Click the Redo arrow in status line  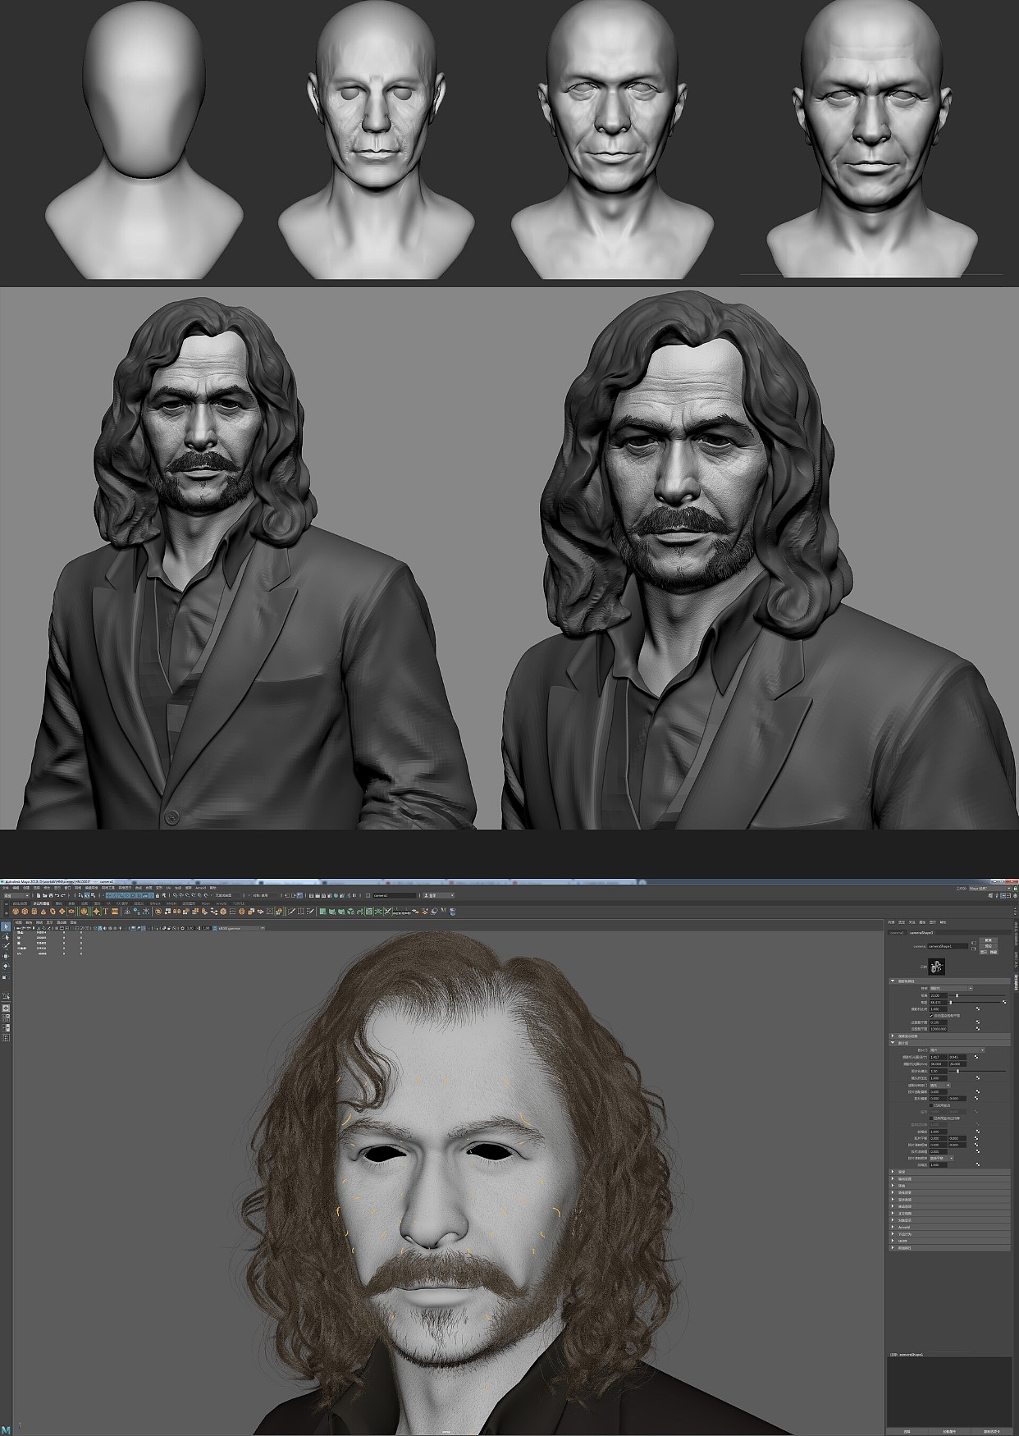pyautogui.click(x=63, y=895)
